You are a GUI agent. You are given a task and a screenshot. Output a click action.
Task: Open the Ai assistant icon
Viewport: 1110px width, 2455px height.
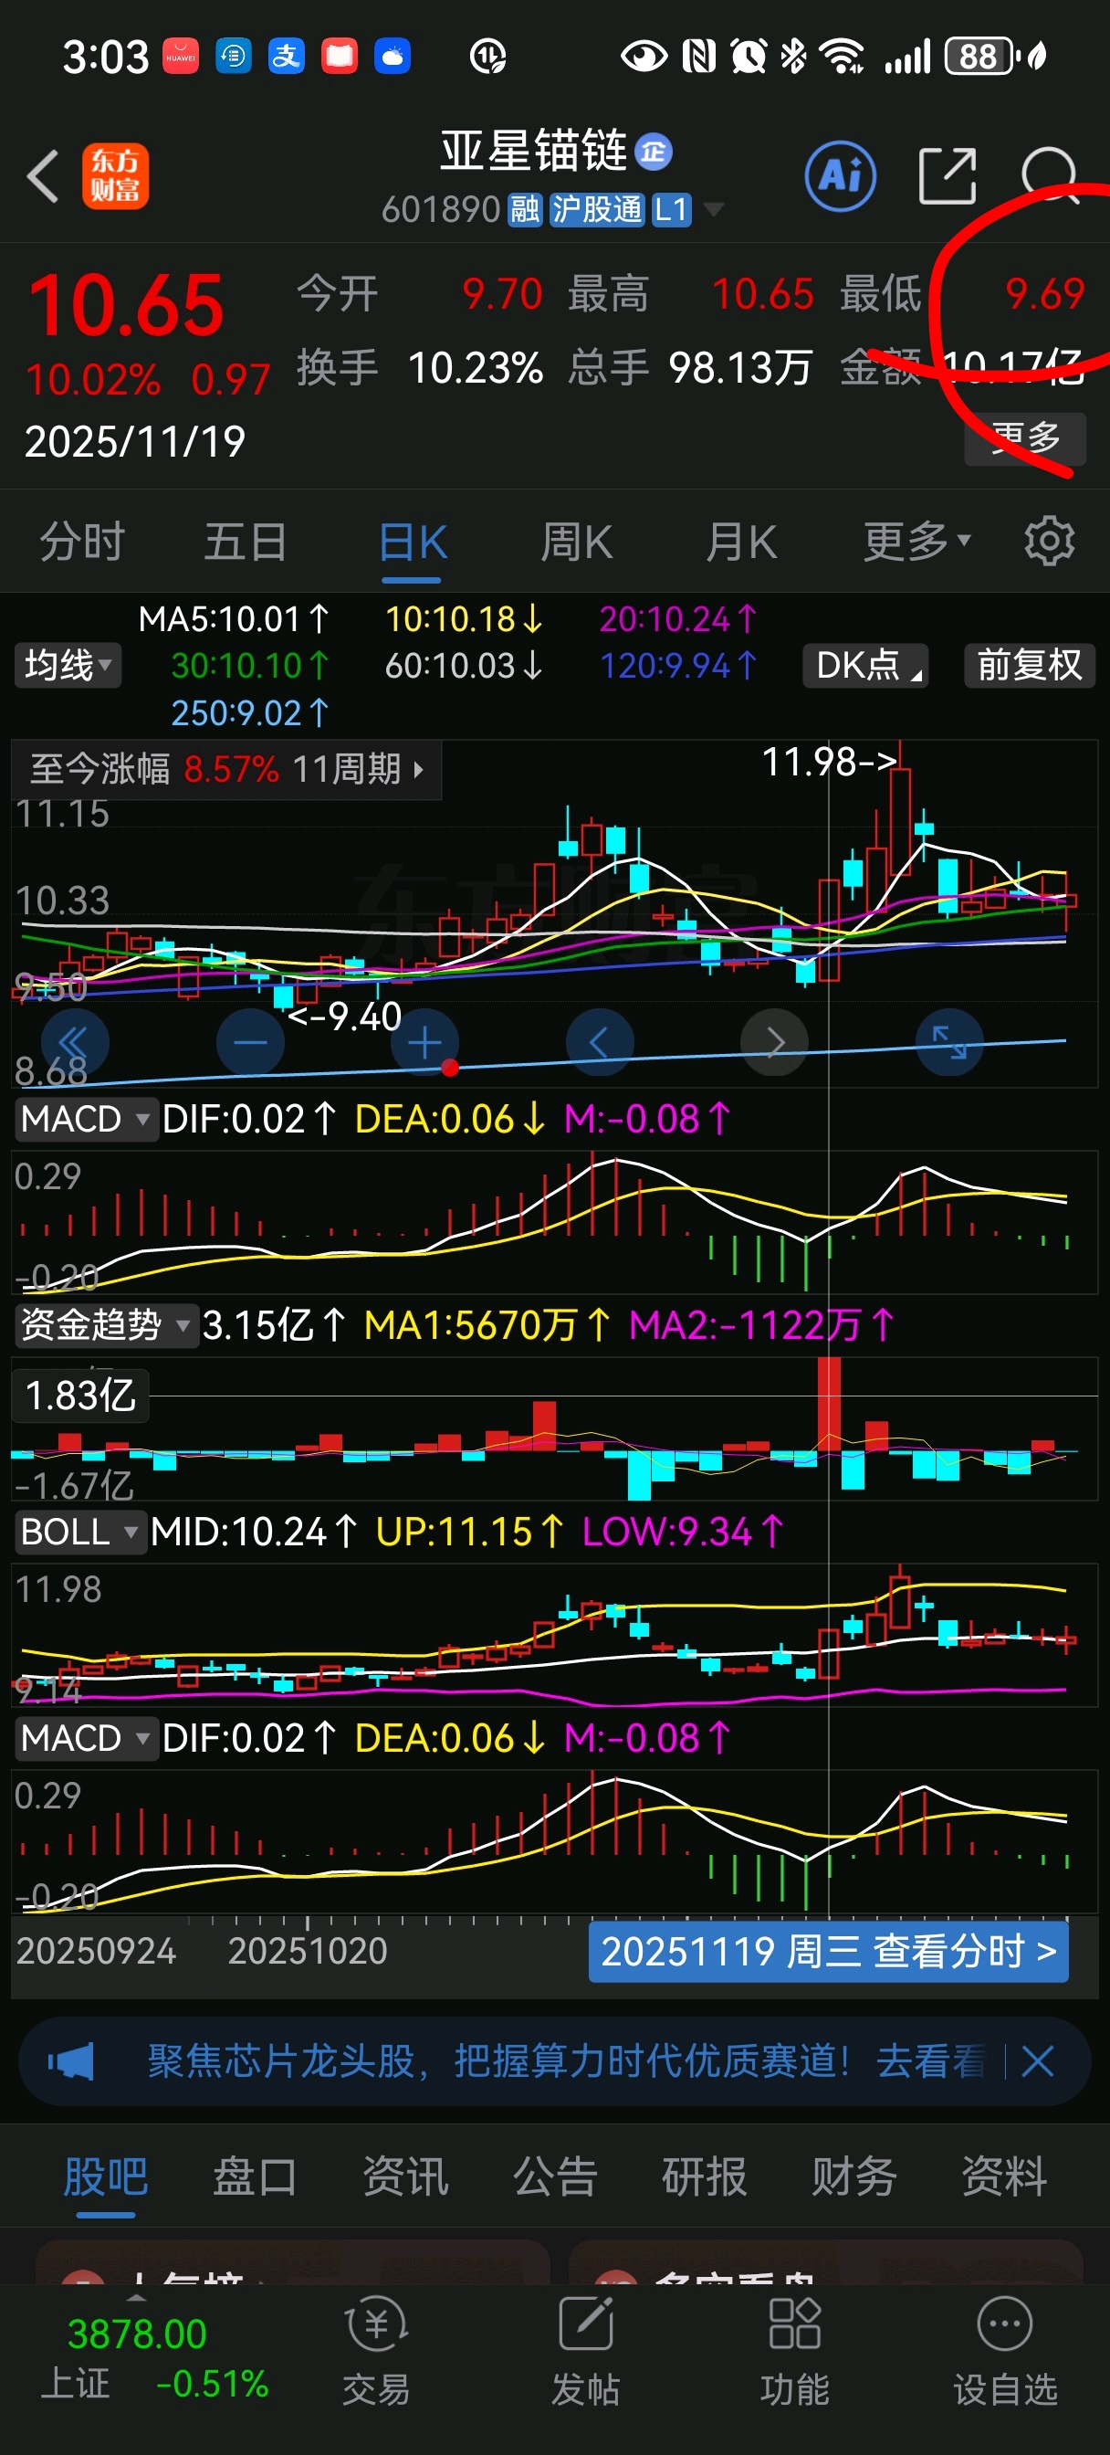click(x=841, y=175)
